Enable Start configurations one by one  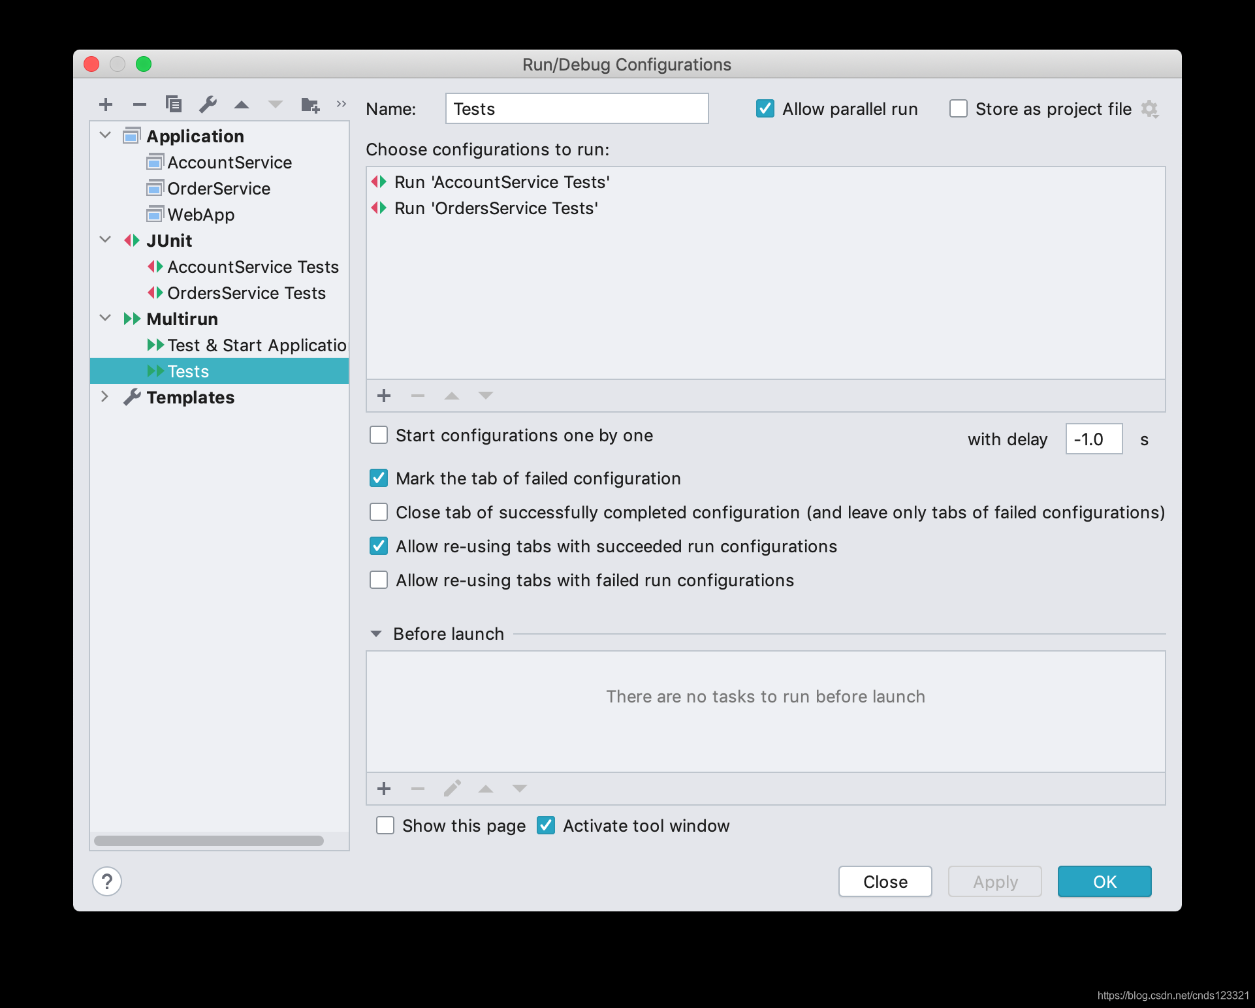379,435
